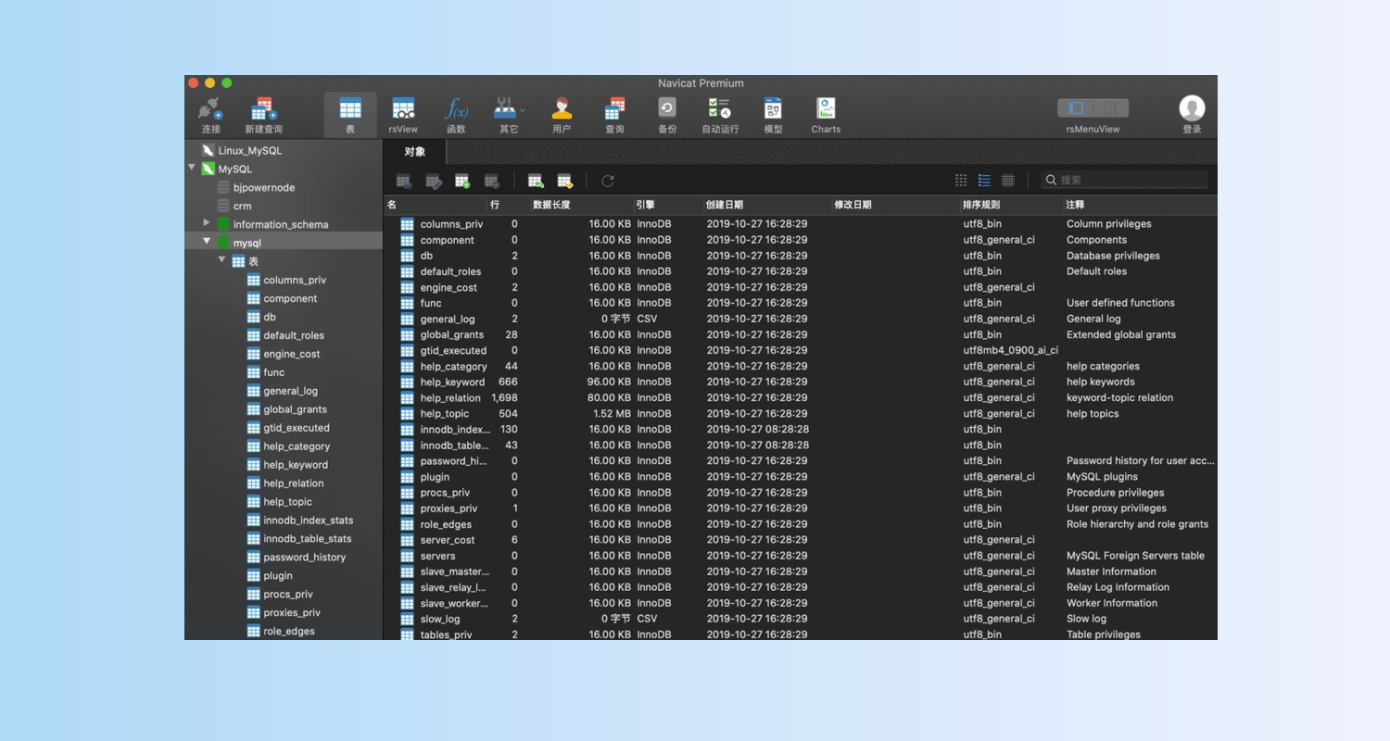This screenshot has height=741, width=1390.
Task: Select proxies_priv in the sidebar tree
Action: (291, 613)
